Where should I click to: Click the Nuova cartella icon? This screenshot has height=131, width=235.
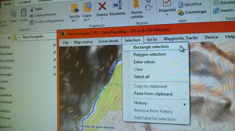(x=136, y=4)
